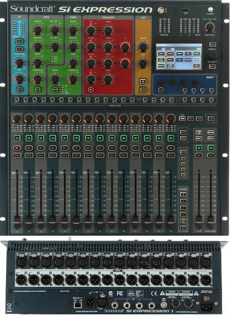Click the channel 1 rotary encoder above the faders
Screen dimensions: 230x316
(x=17, y=118)
